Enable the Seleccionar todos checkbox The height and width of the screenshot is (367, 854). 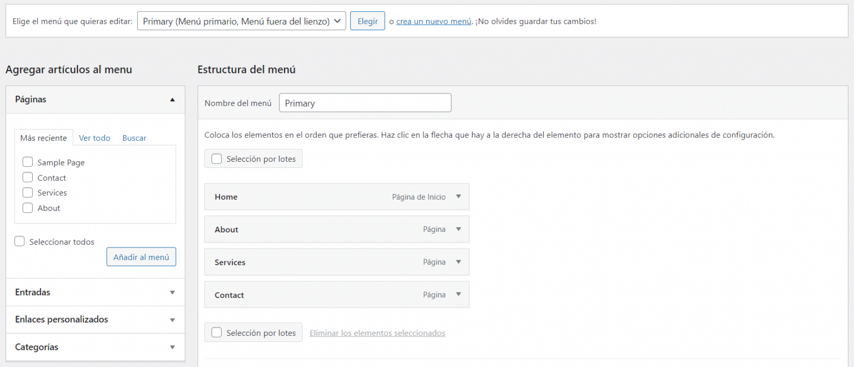[x=19, y=241]
